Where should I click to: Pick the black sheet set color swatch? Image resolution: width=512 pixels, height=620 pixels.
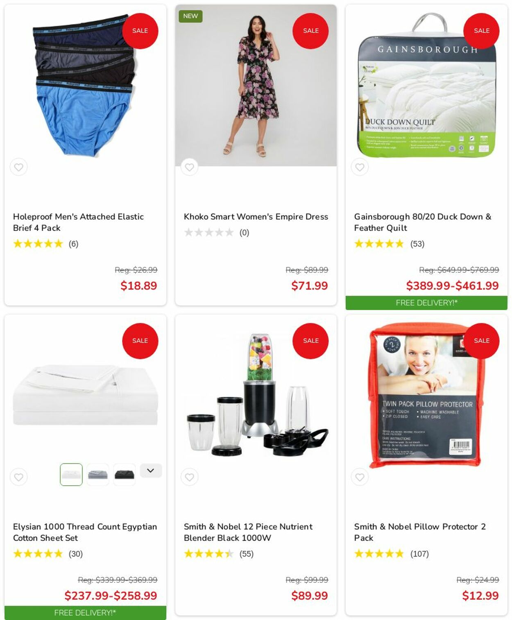point(125,475)
